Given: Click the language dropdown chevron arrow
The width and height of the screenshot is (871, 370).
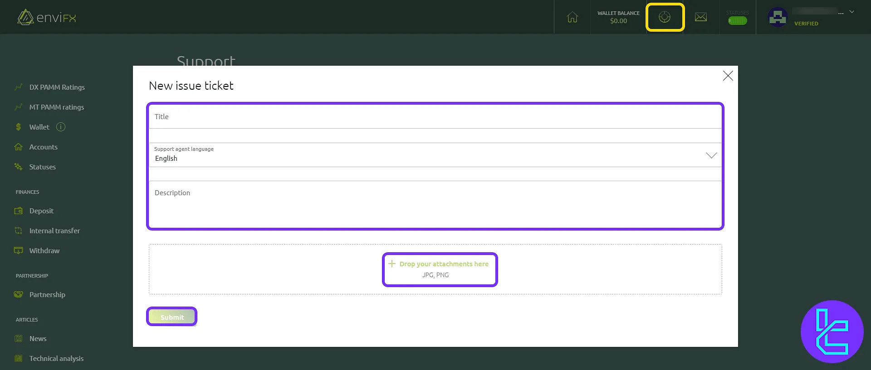Looking at the screenshot, I should pyautogui.click(x=711, y=155).
